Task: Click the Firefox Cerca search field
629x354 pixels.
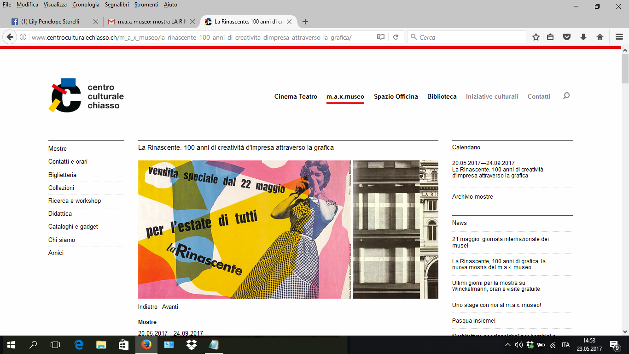Action: pyautogui.click(x=466, y=37)
